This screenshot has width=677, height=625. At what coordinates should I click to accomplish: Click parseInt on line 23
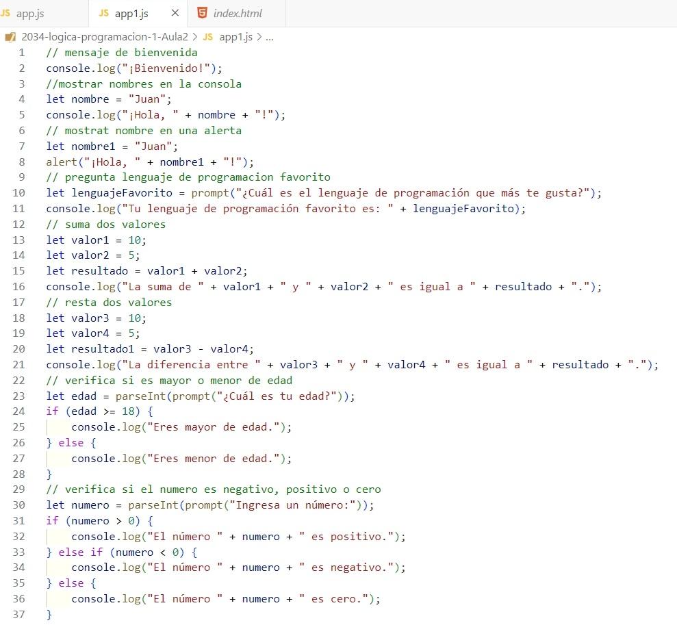[x=141, y=396]
